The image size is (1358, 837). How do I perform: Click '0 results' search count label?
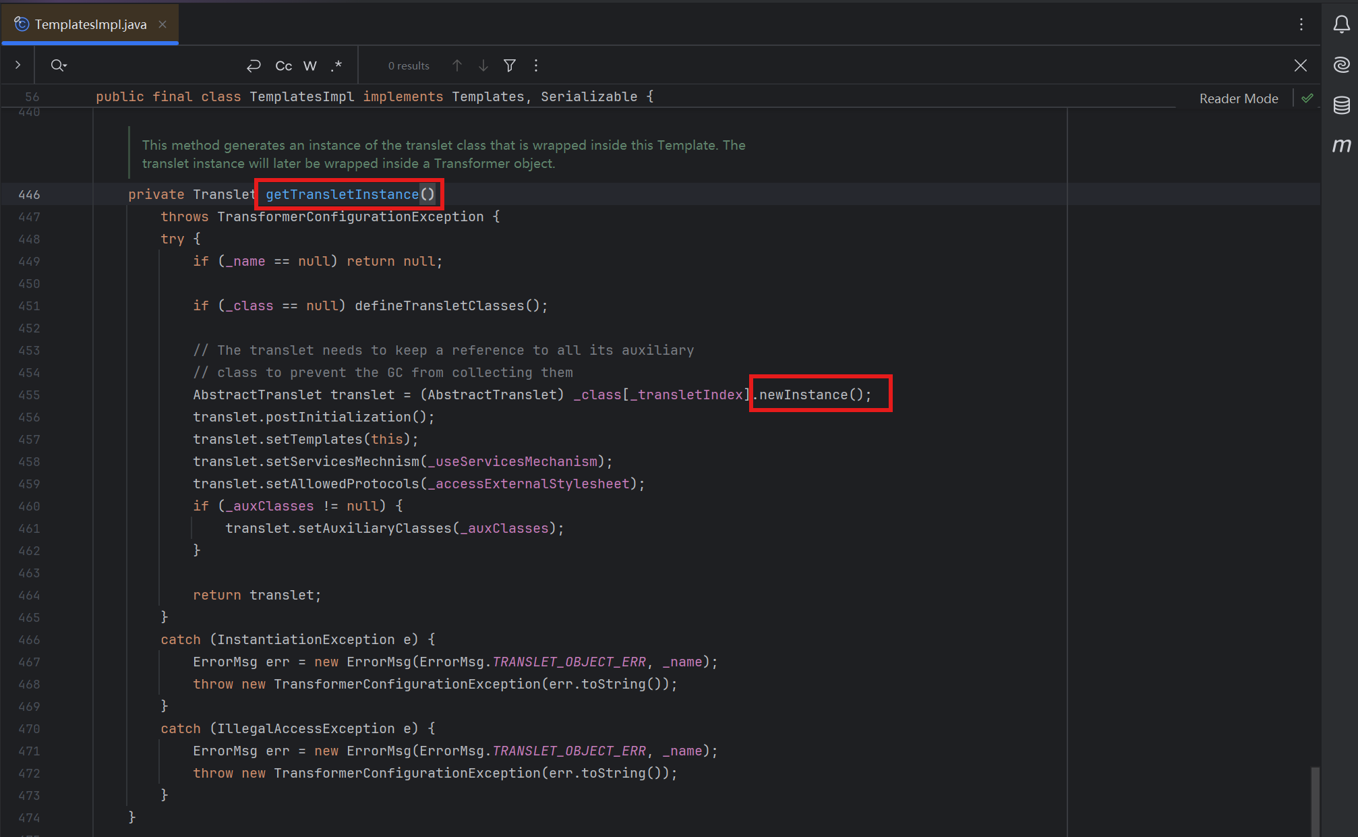point(409,65)
